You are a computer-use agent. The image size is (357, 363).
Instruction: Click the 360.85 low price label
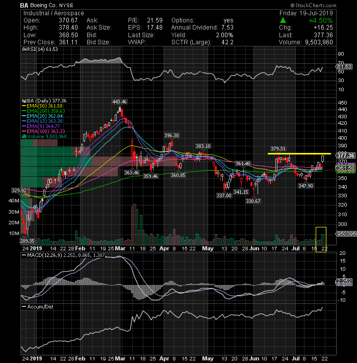[178, 175]
